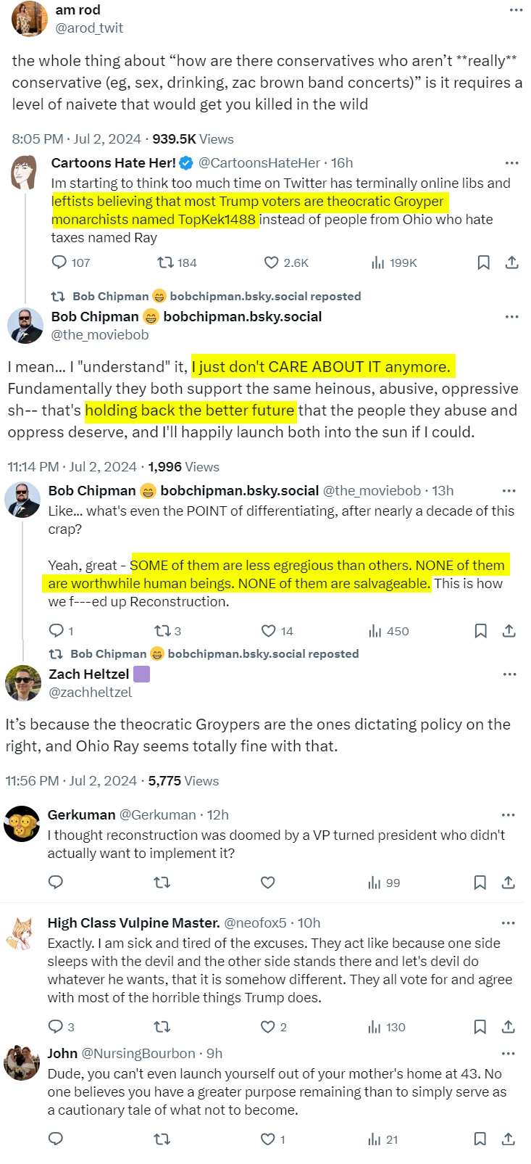Image resolution: width=531 pixels, height=1164 pixels.
Task: Open John's display name link
Action: (x=62, y=1053)
